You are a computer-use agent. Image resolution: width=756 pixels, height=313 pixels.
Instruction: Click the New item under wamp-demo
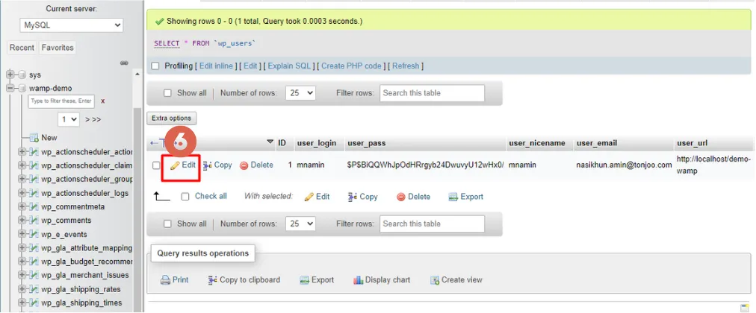49,138
